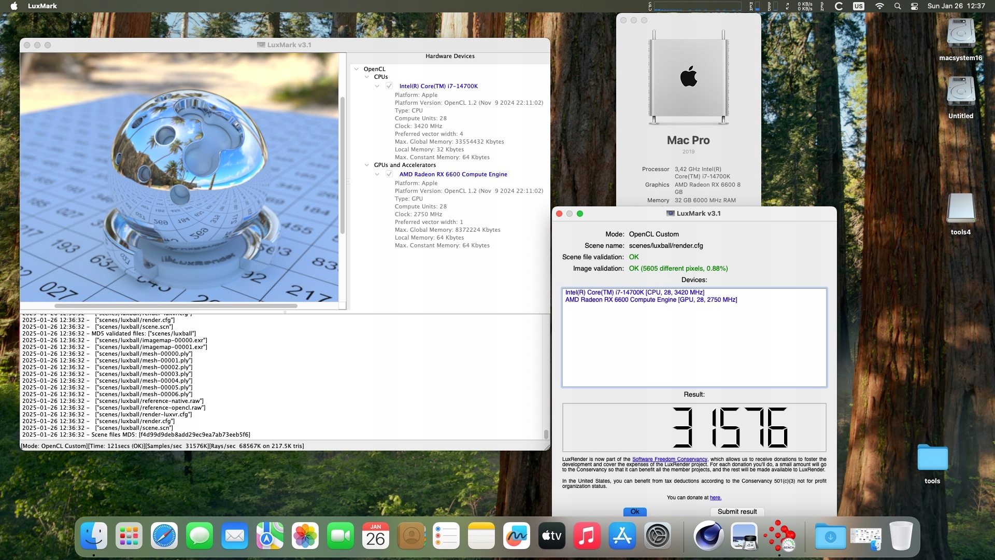Open the Freeform app in dock
This screenshot has width=995, height=560.
tap(517, 536)
